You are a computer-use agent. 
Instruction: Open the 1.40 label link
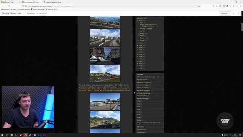pyautogui.click(x=138, y=107)
